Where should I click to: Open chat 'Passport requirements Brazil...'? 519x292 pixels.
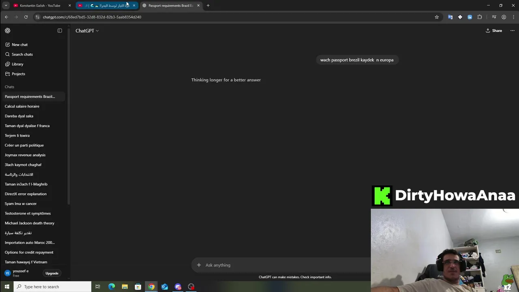tap(34, 97)
